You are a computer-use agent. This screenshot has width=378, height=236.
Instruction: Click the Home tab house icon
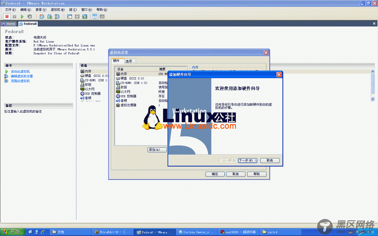point(3,24)
